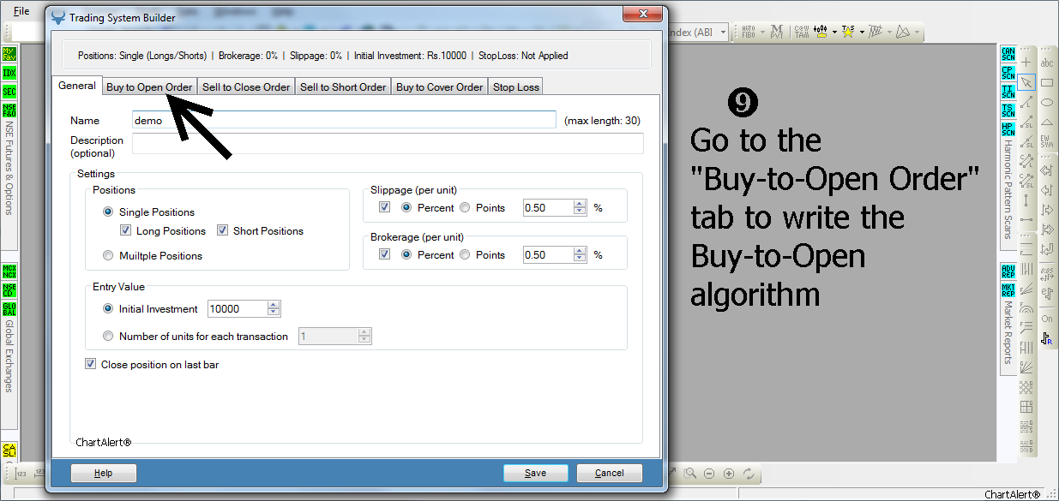Expand the T&S star dropdown arrow
This screenshot has height=501, width=1059.
[860, 33]
